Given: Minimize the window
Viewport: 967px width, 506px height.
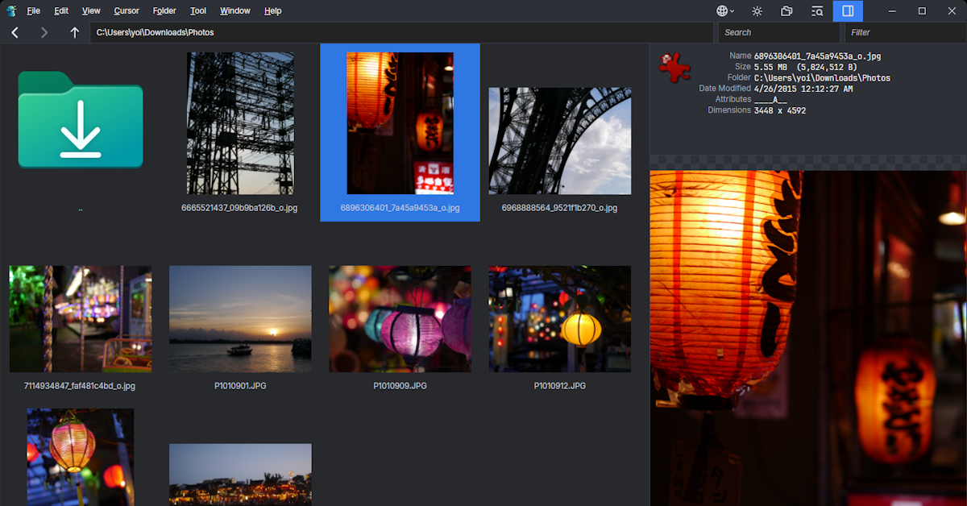Looking at the screenshot, I should (892, 11).
